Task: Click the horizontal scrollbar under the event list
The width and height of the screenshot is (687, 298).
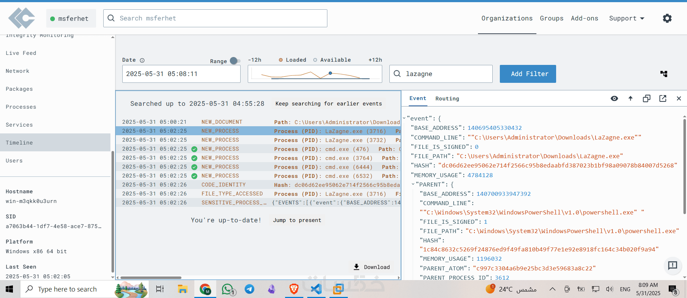Action: pyautogui.click(x=151, y=278)
